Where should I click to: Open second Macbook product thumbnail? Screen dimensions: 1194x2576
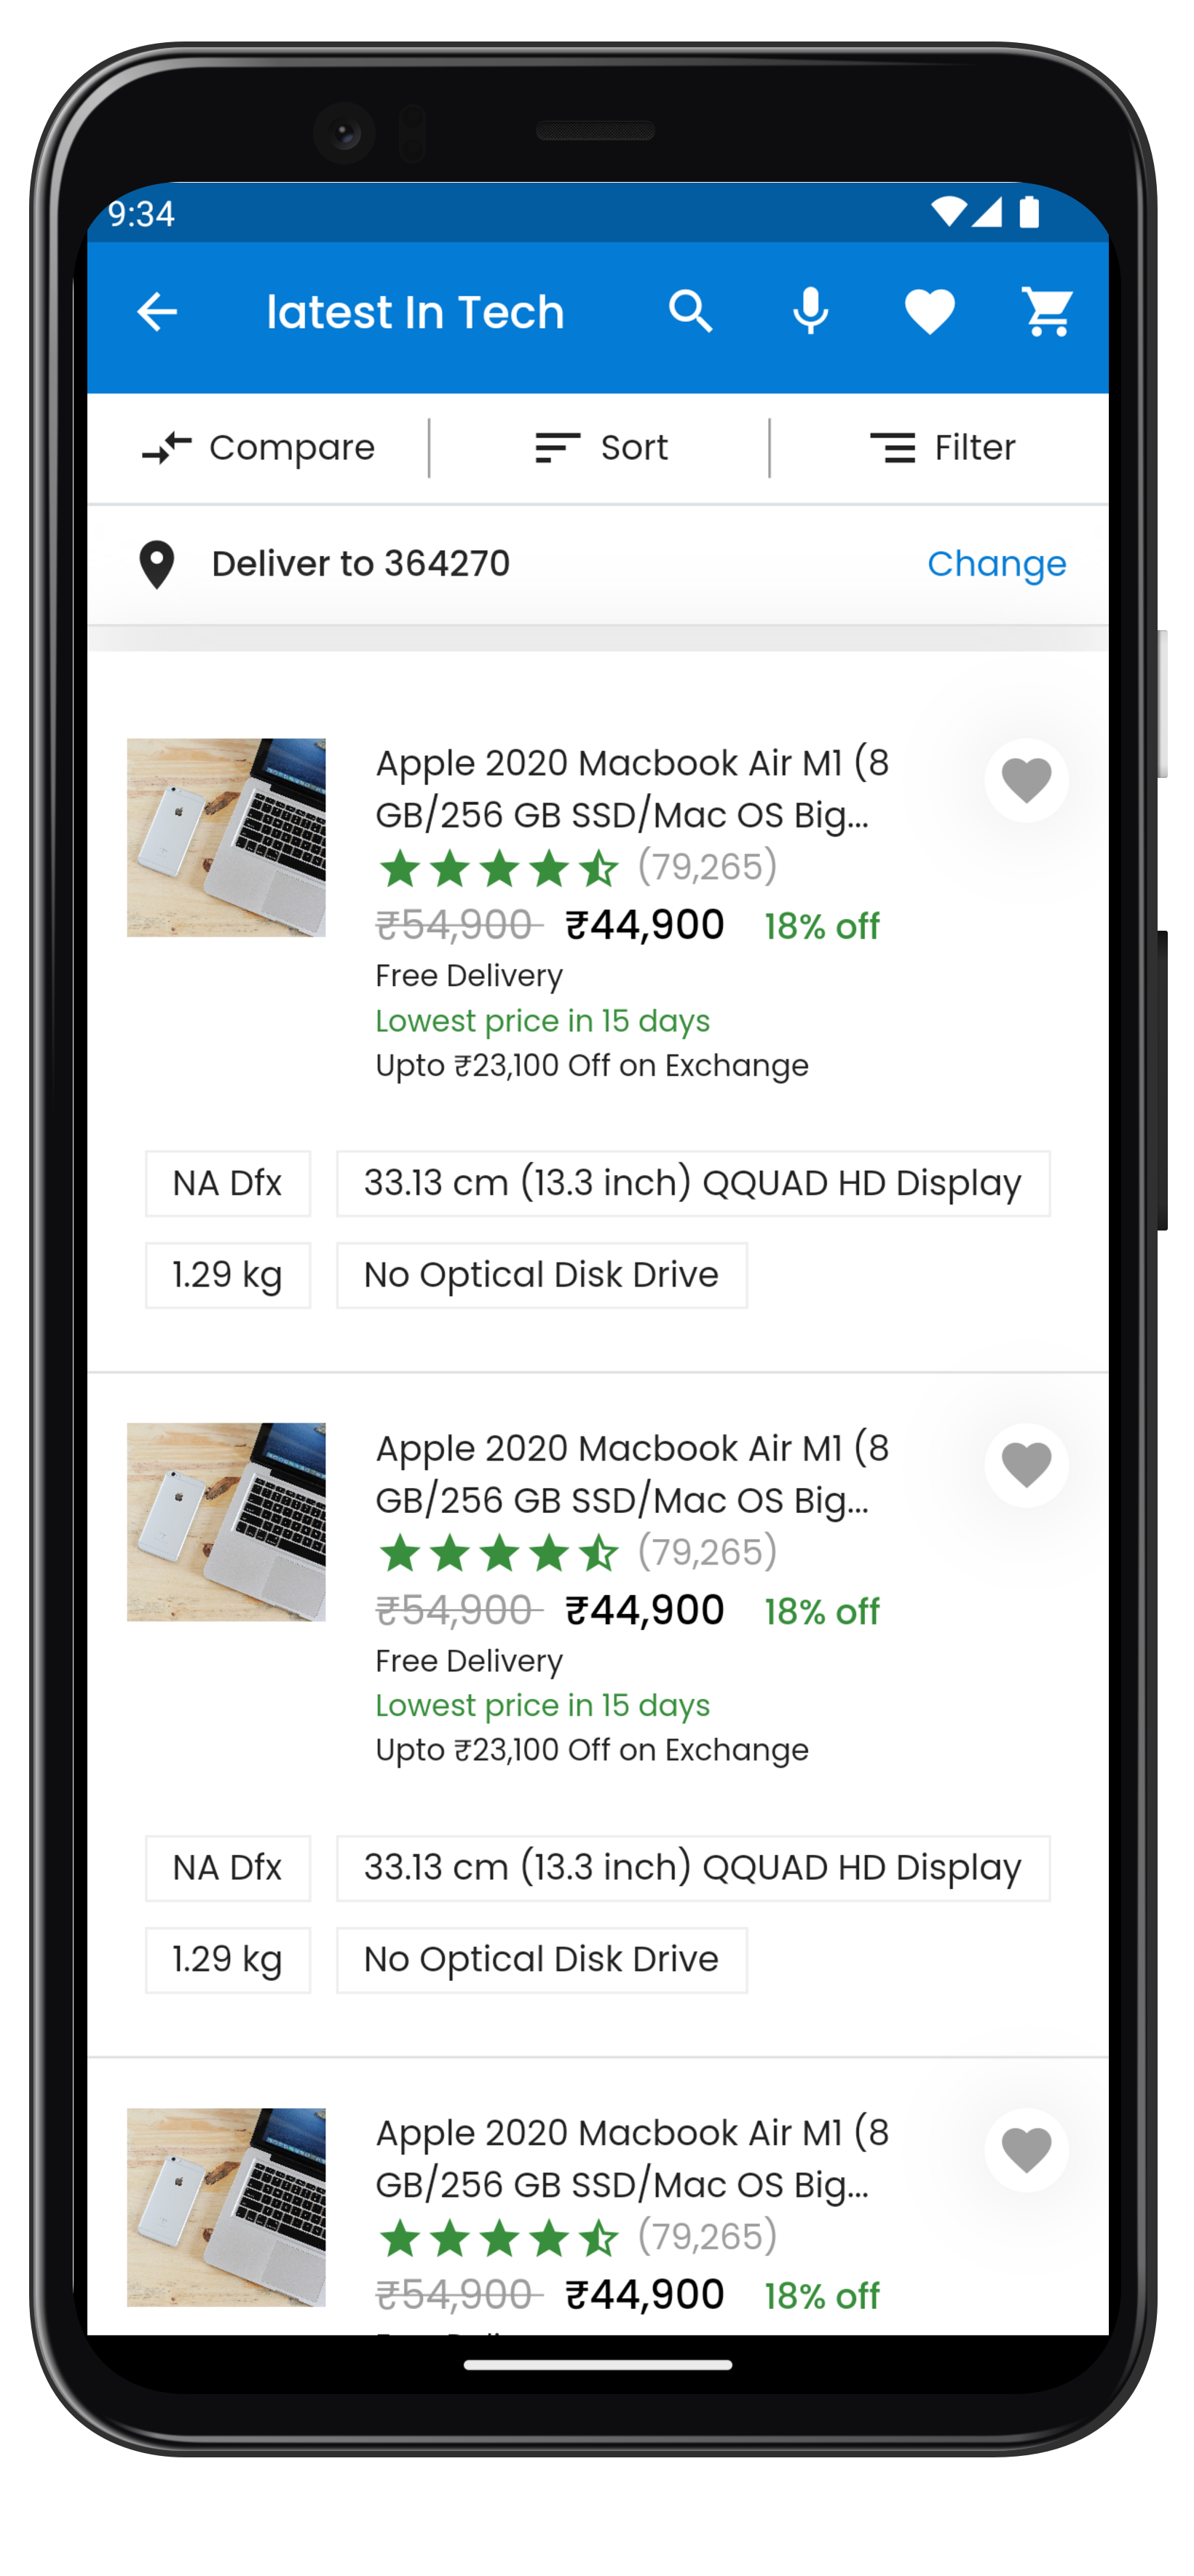[226, 1522]
